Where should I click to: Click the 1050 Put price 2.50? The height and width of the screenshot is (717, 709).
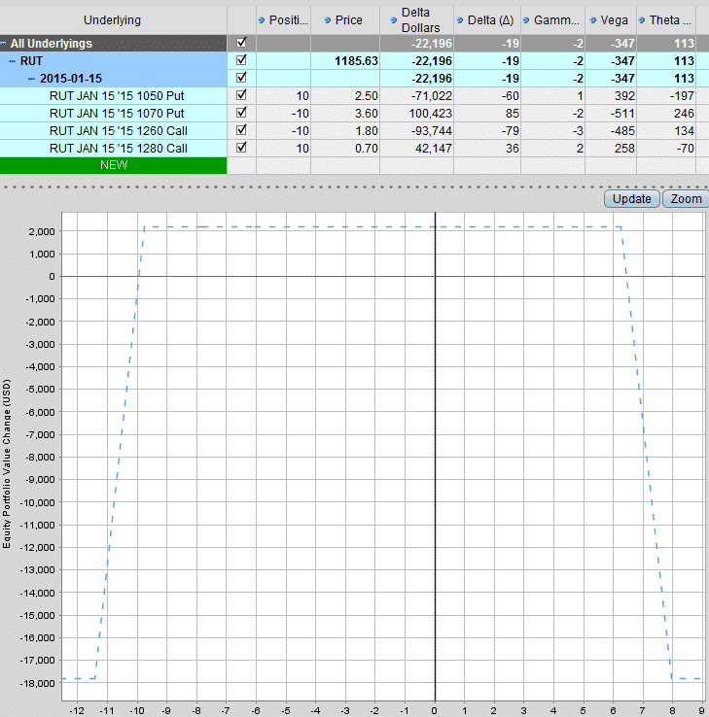click(367, 96)
